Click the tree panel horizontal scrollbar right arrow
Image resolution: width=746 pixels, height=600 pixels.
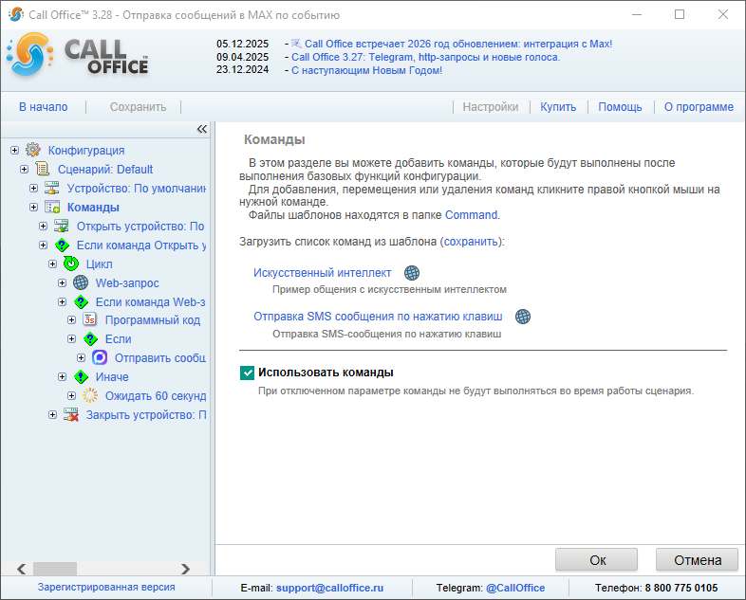pyautogui.click(x=186, y=569)
